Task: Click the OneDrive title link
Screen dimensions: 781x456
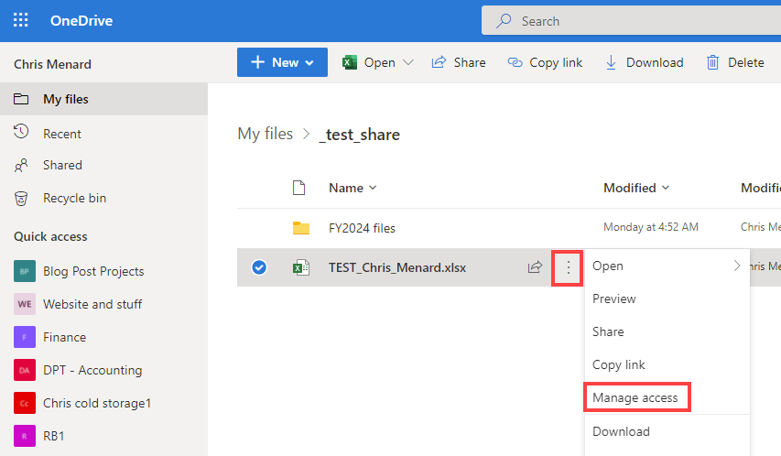Action: tap(81, 21)
